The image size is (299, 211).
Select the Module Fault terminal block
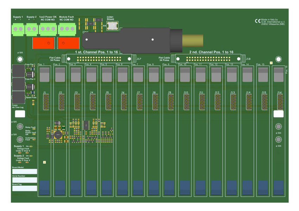click(x=66, y=29)
